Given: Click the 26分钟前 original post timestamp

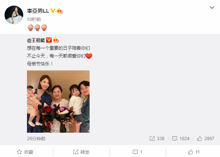Looking at the screenshot, I should coord(36,139).
